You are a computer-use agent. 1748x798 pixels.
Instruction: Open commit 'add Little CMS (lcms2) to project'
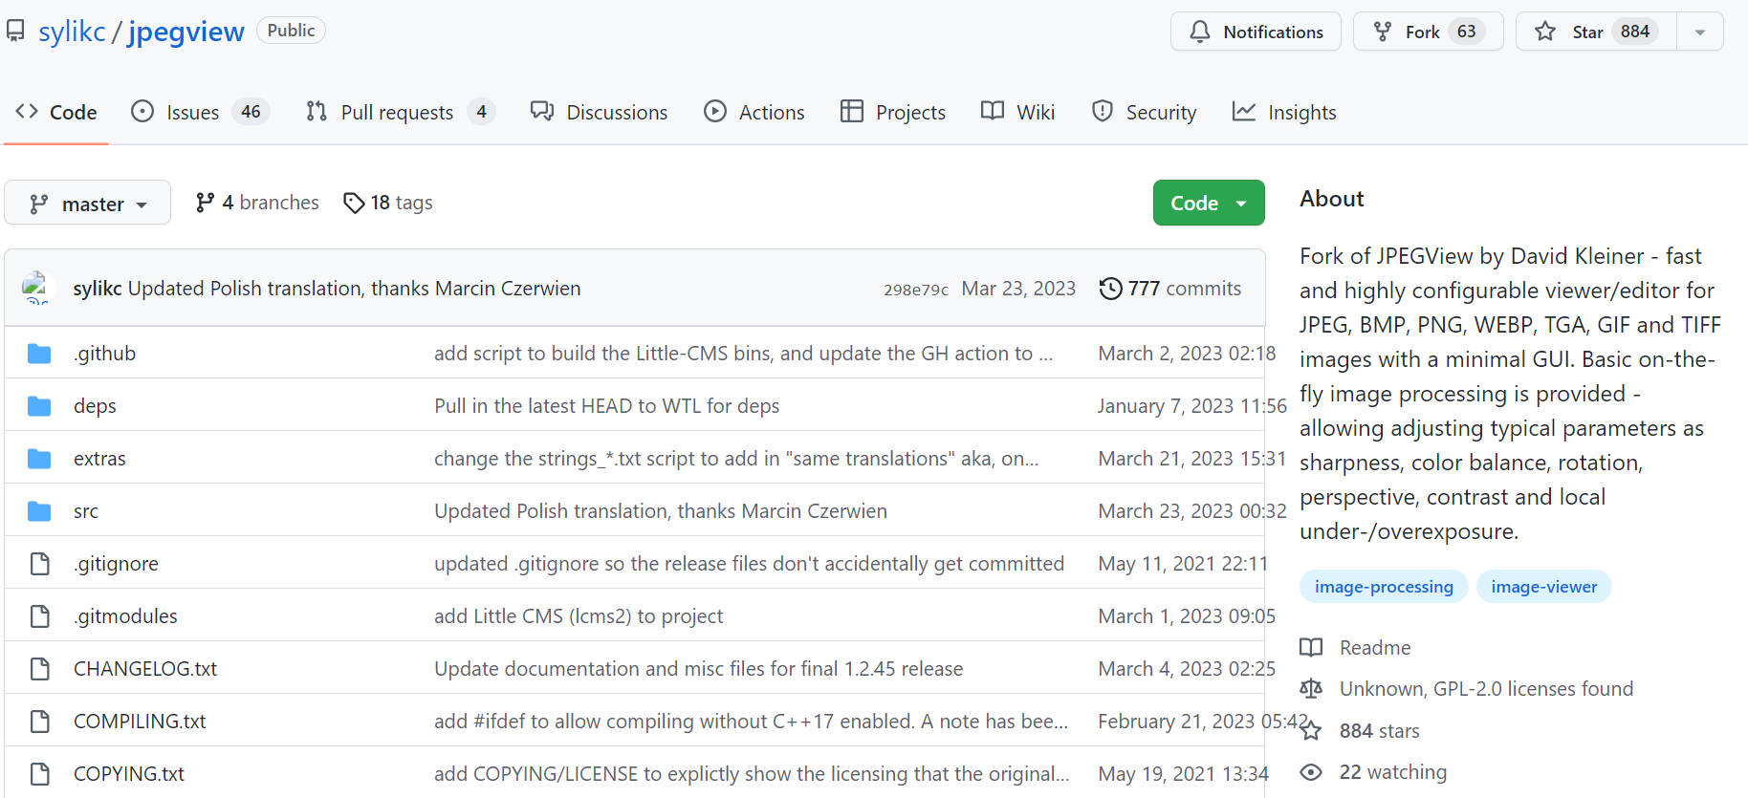(579, 616)
